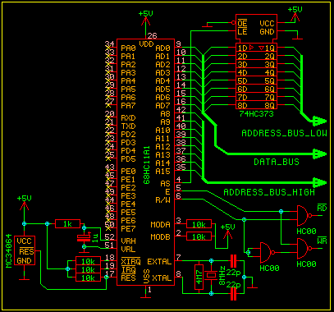
Task: Click the AS pin label on the microcontroller
Action: click(165, 184)
